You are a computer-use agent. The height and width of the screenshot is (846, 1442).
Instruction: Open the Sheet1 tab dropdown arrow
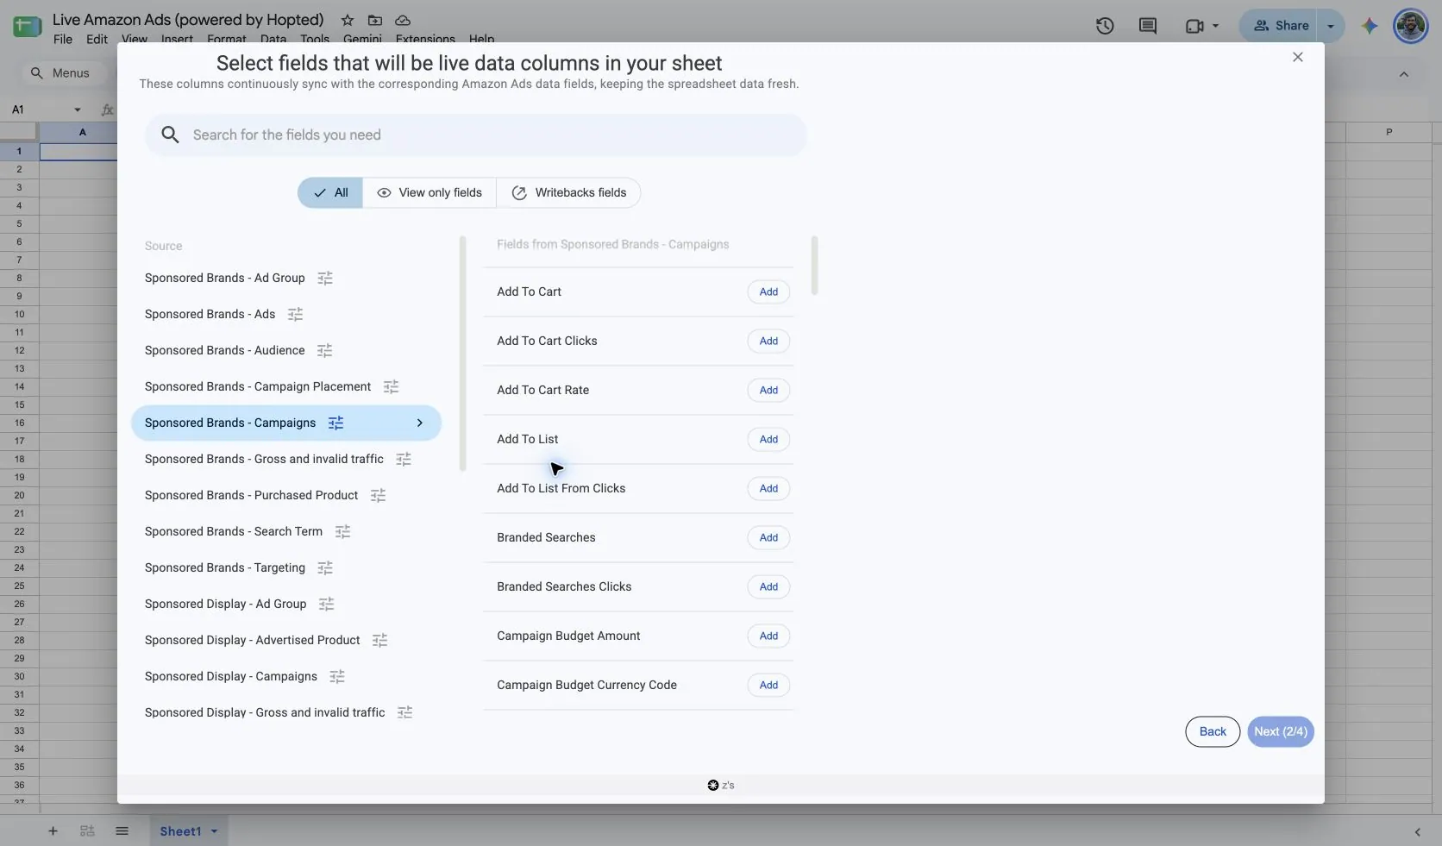[x=214, y=831]
